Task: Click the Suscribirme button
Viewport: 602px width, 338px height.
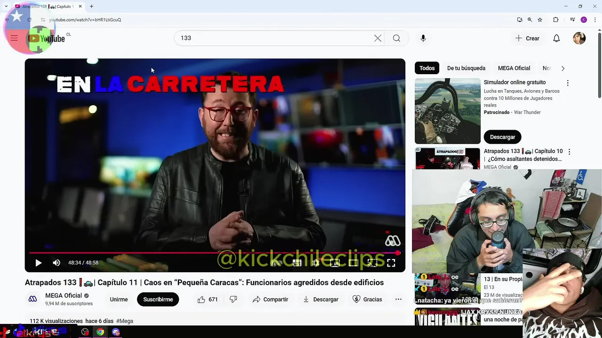Action: (158, 300)
